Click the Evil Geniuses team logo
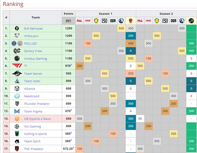This screenshot has height=153, width=197. (x=17, y=29)
